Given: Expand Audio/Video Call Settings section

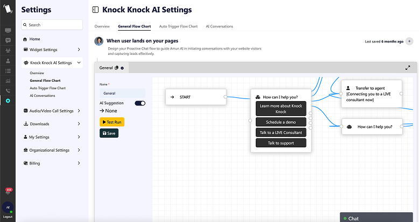Looking at the screenshot, I should [x=79, y=111].
